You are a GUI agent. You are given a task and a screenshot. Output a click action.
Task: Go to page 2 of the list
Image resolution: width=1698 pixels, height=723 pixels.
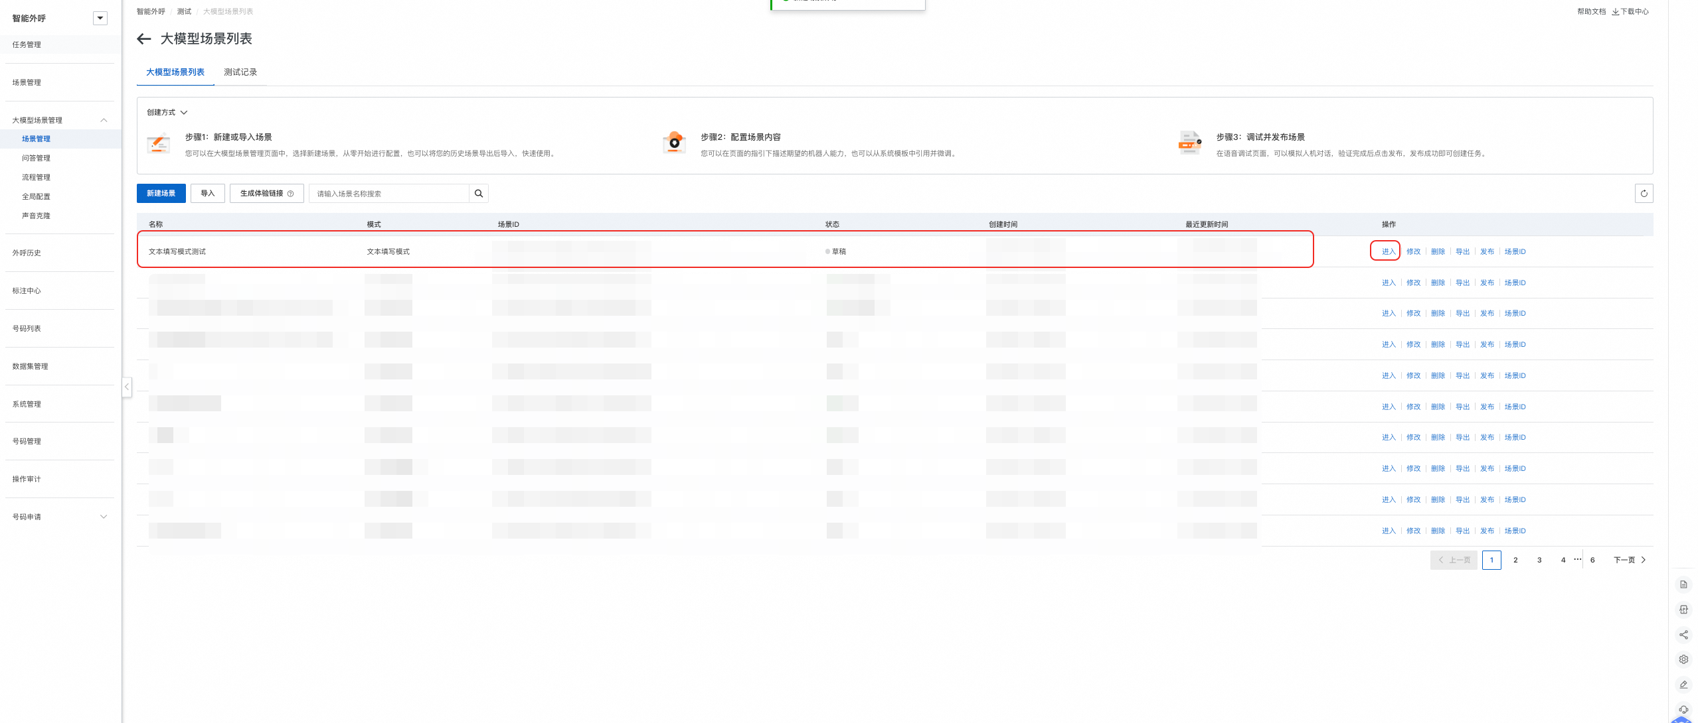coord(1515,560)
